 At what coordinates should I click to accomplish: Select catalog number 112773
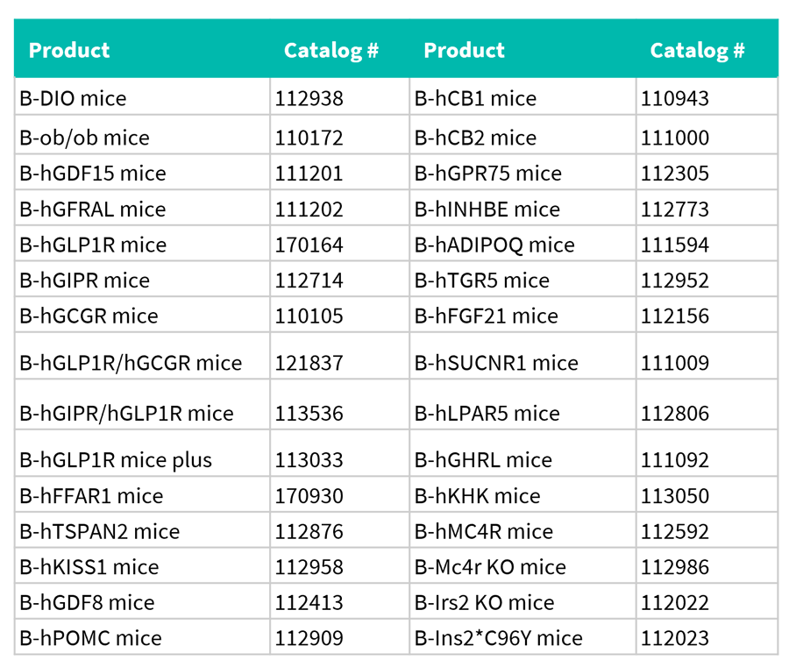[x=675, y=209]
